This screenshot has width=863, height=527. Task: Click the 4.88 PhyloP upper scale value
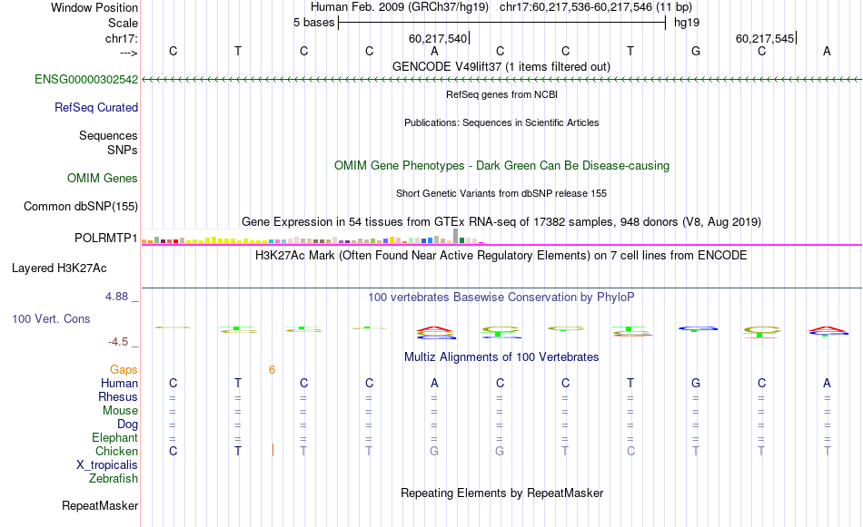click(x=116, y=297)
